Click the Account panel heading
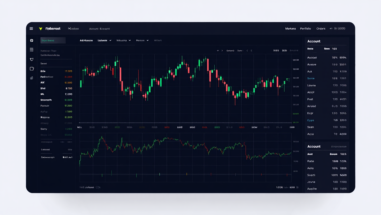The height and width of the screenshot is (215, 381). (x=314, y=41)
